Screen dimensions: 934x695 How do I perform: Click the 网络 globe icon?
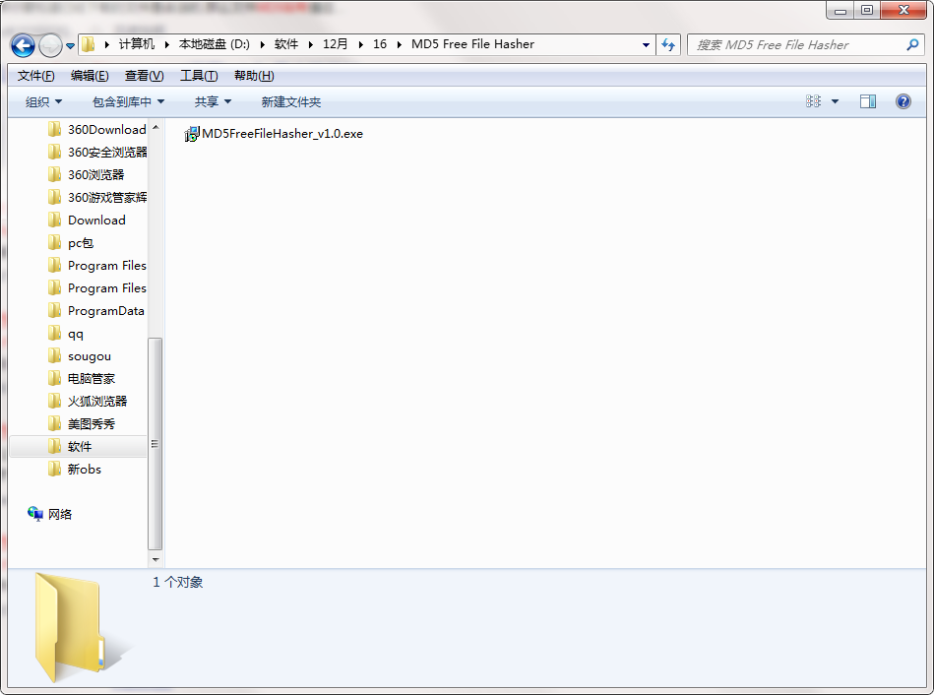[35, 513]
